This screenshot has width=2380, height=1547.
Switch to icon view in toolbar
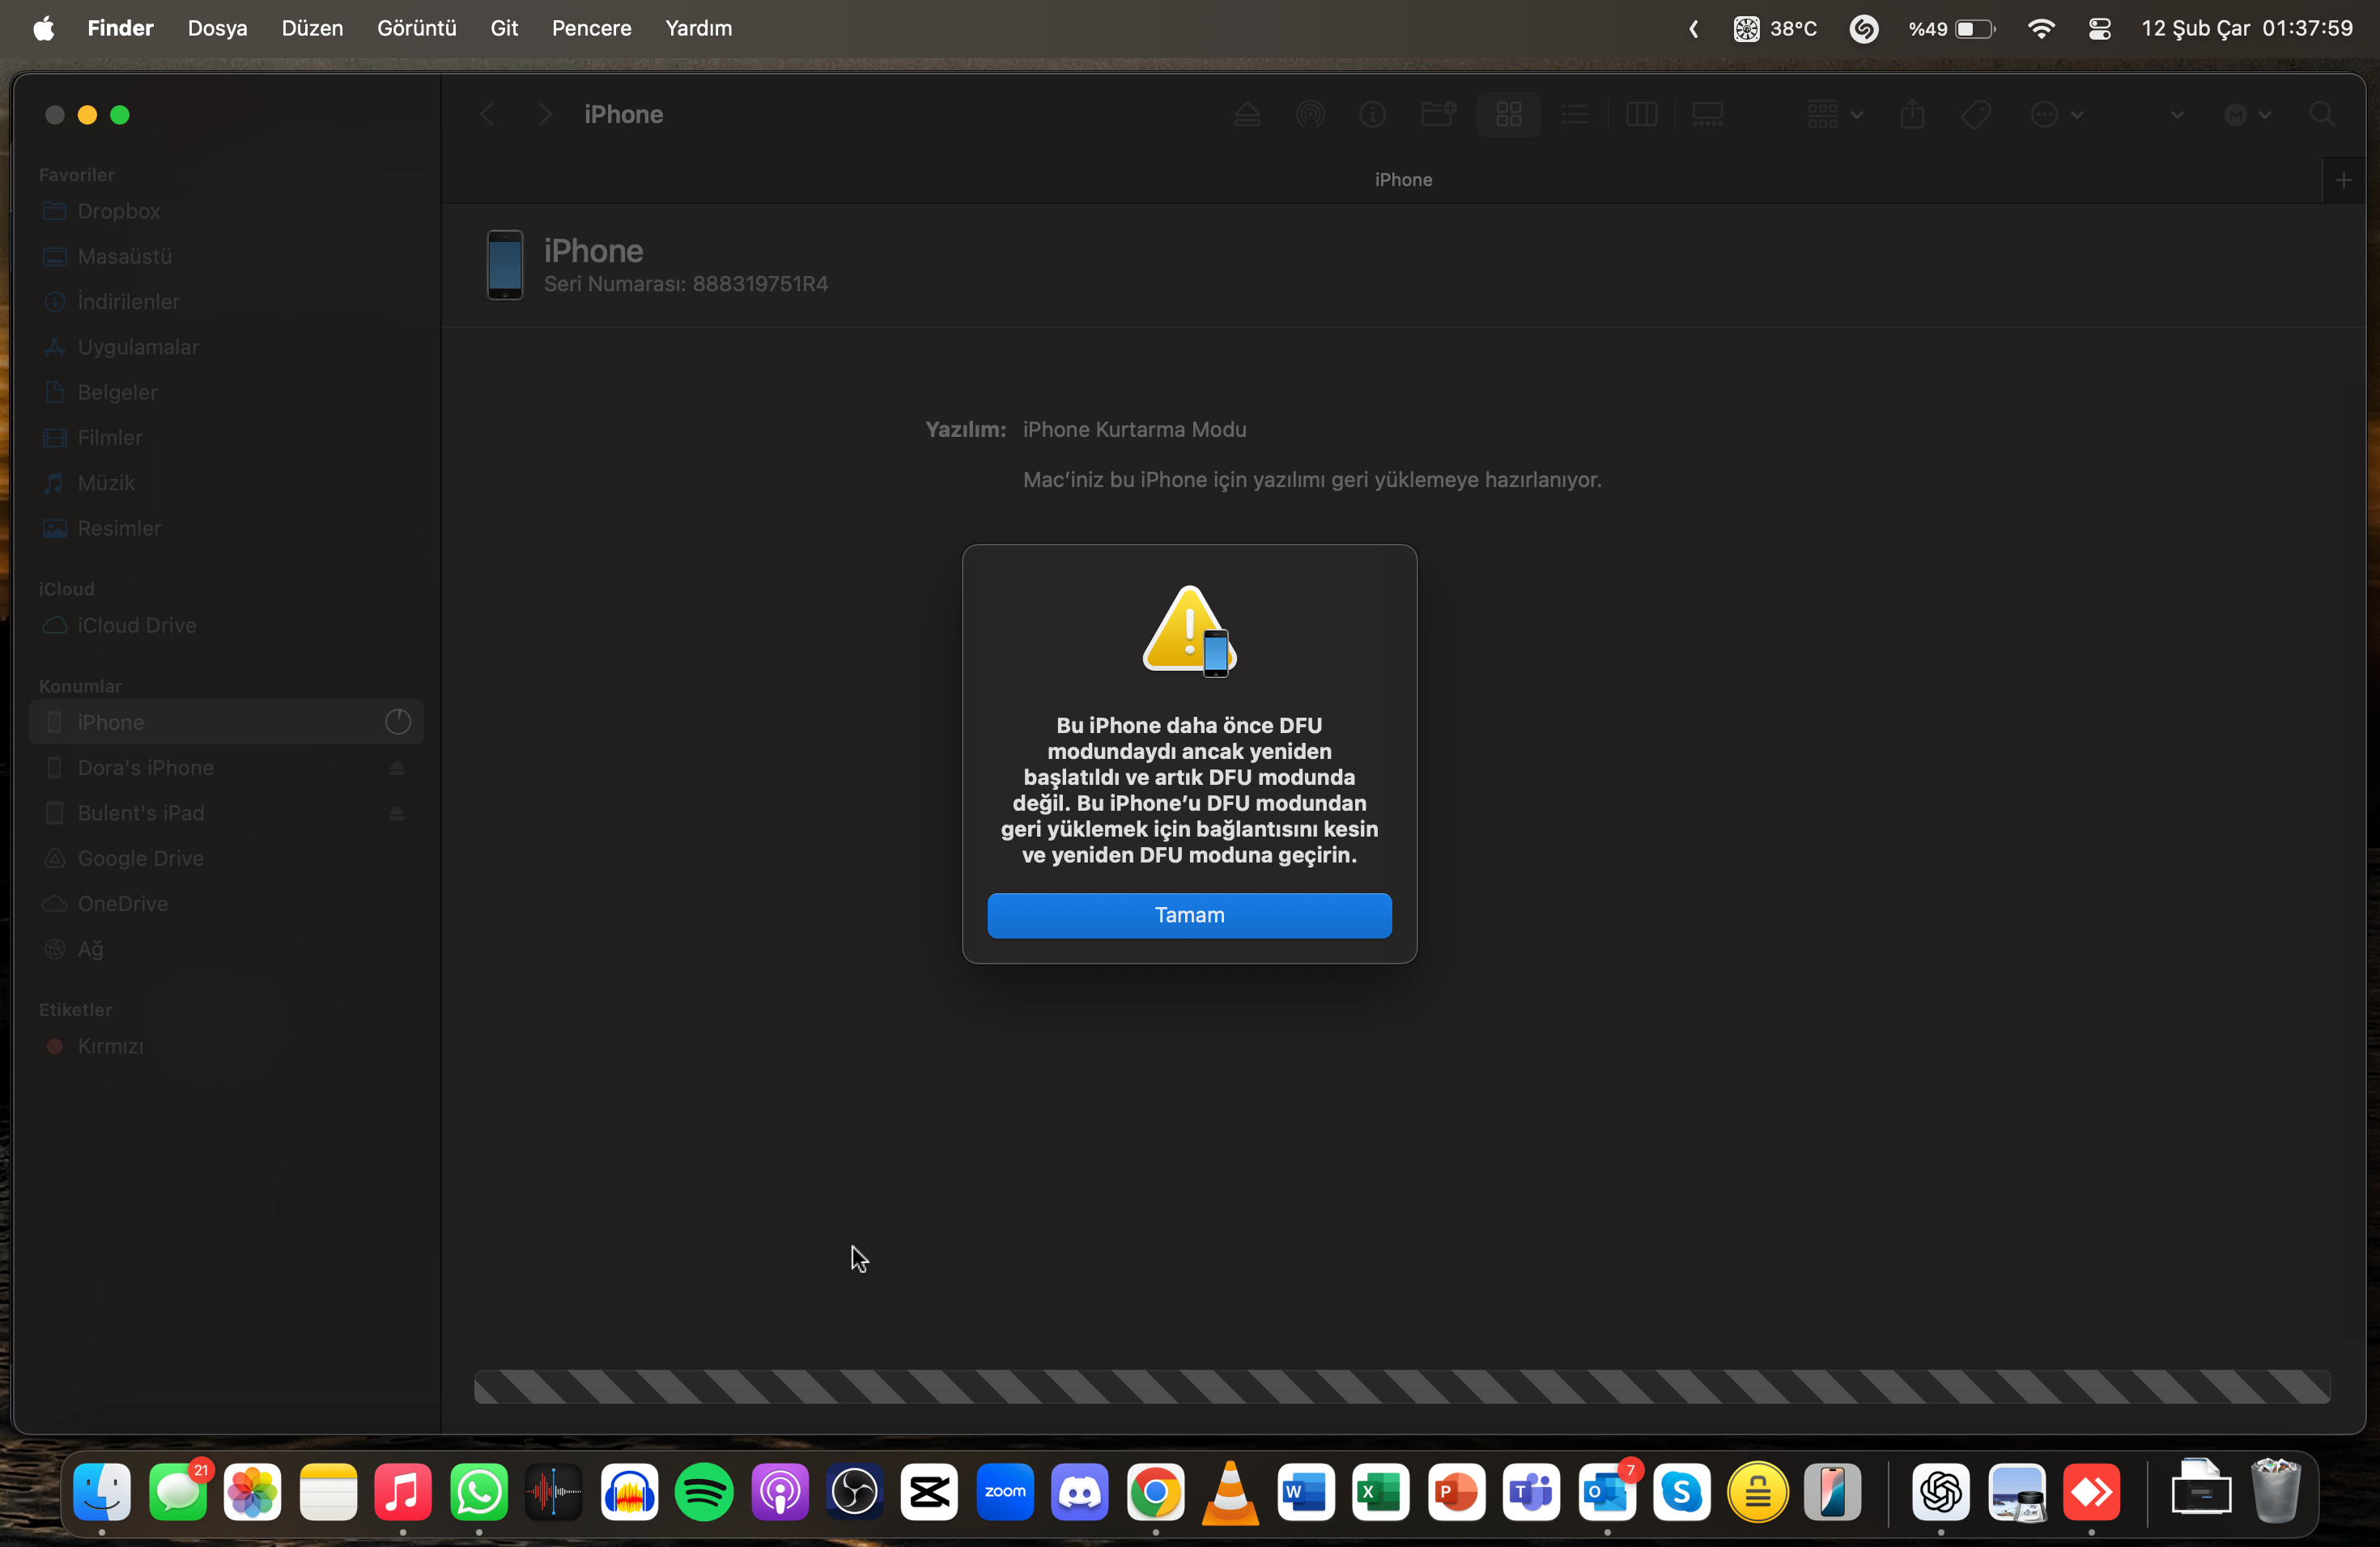[x=1508, y=114]
